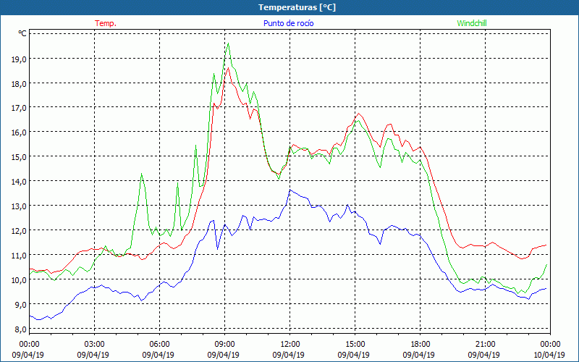Click the 21:00 time axis label
Image resolution: width=579 pixels, height=362 pixels.
(485, 345)
